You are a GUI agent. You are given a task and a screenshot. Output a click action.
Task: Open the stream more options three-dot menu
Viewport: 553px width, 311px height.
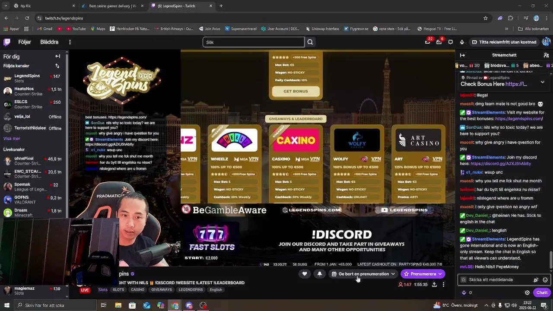[443, 285]
